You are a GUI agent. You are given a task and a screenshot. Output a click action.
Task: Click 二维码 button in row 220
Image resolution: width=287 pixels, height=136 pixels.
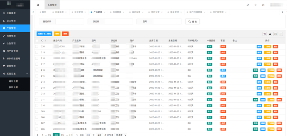click(267, 47)
